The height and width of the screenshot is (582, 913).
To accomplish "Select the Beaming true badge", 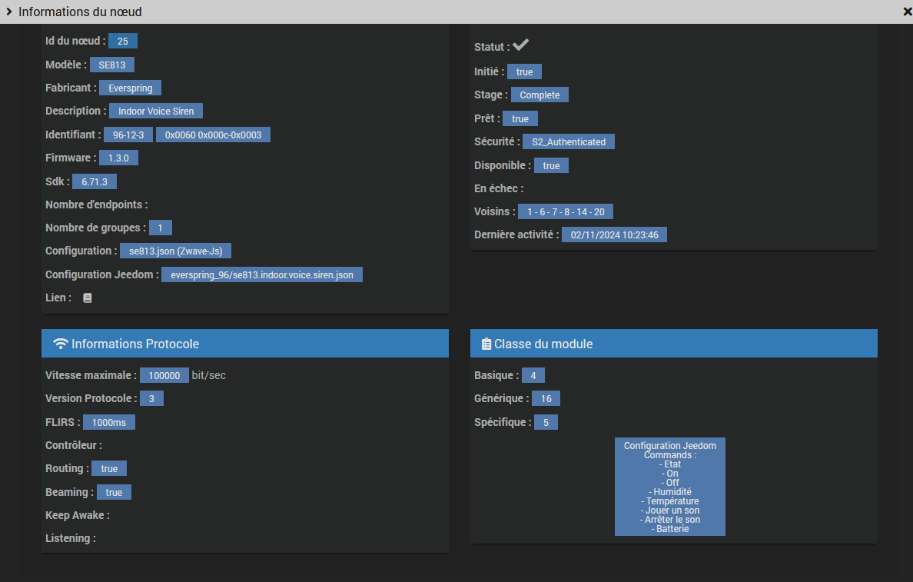I will 114,492.
